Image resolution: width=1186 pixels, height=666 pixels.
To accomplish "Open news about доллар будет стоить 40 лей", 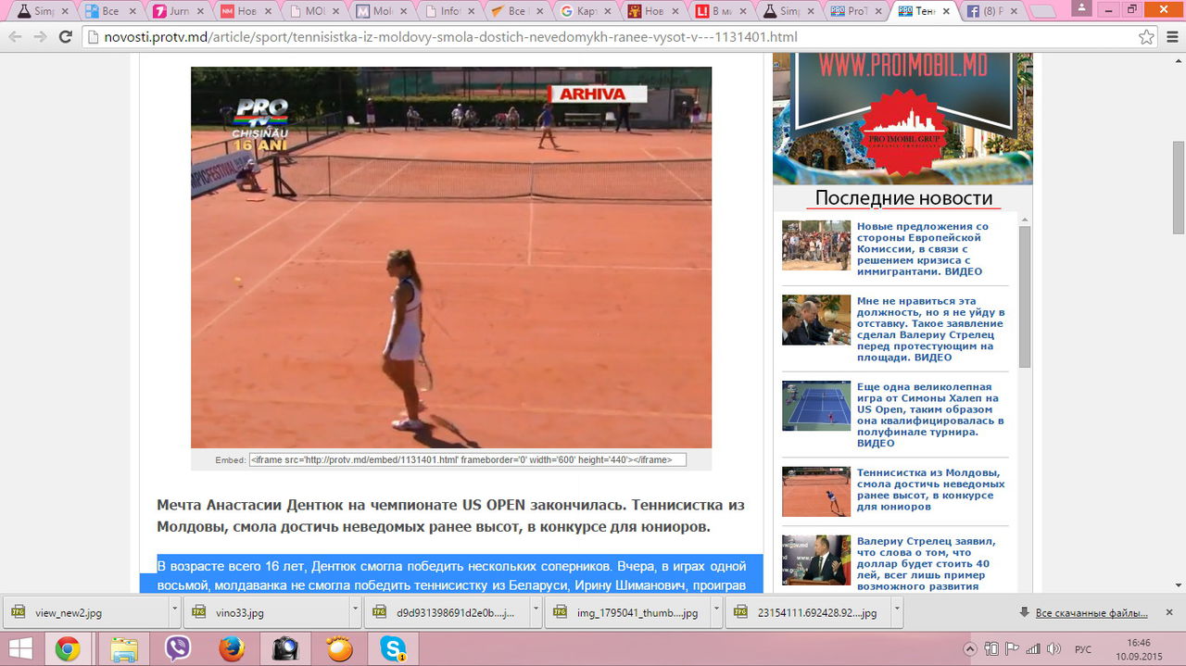I will (x=930, y=563).
